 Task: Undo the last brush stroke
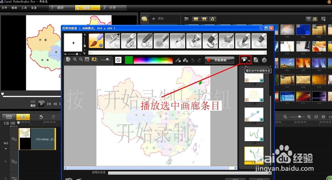[x=193, y=60]
